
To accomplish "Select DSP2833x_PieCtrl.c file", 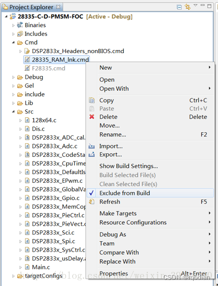I will click(58, 216).
